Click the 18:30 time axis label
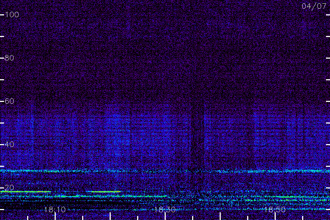330x220 pixels. click(x=165, y=209)
